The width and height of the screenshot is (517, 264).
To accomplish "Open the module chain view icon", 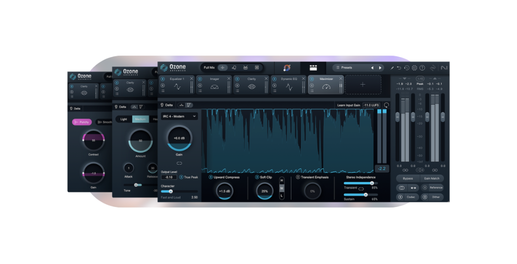I will [313, 68].
